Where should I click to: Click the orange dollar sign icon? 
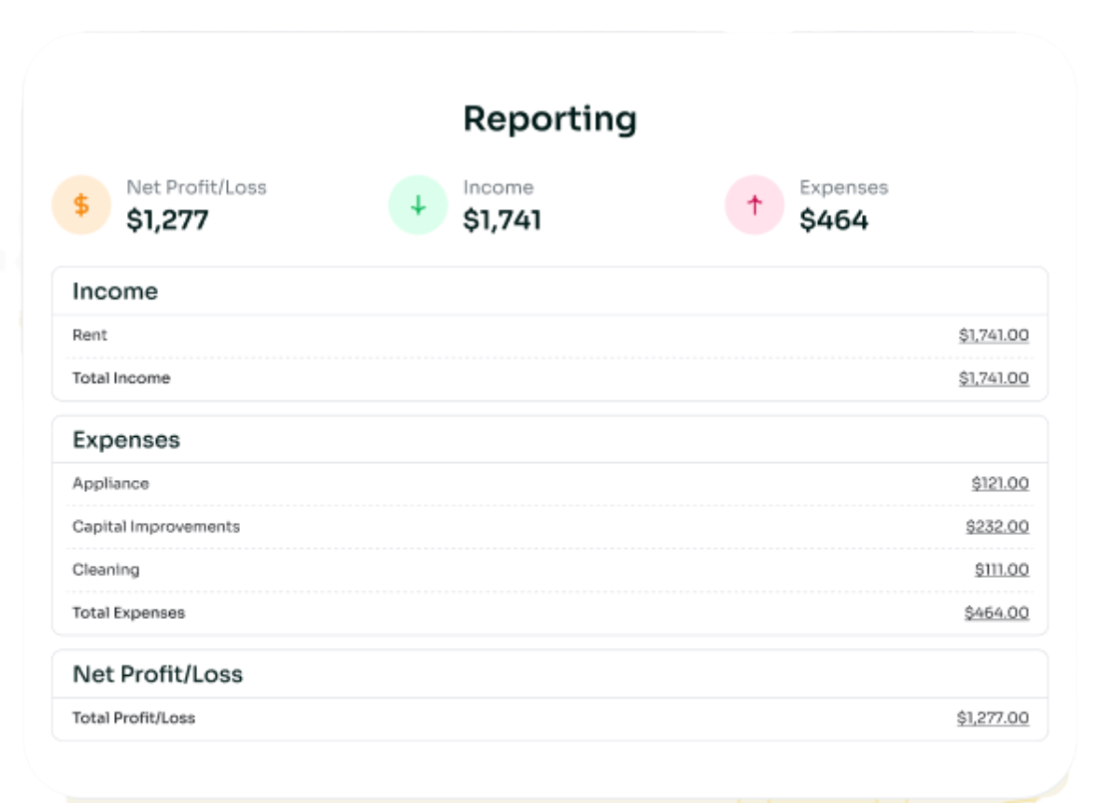coord(81,205)
